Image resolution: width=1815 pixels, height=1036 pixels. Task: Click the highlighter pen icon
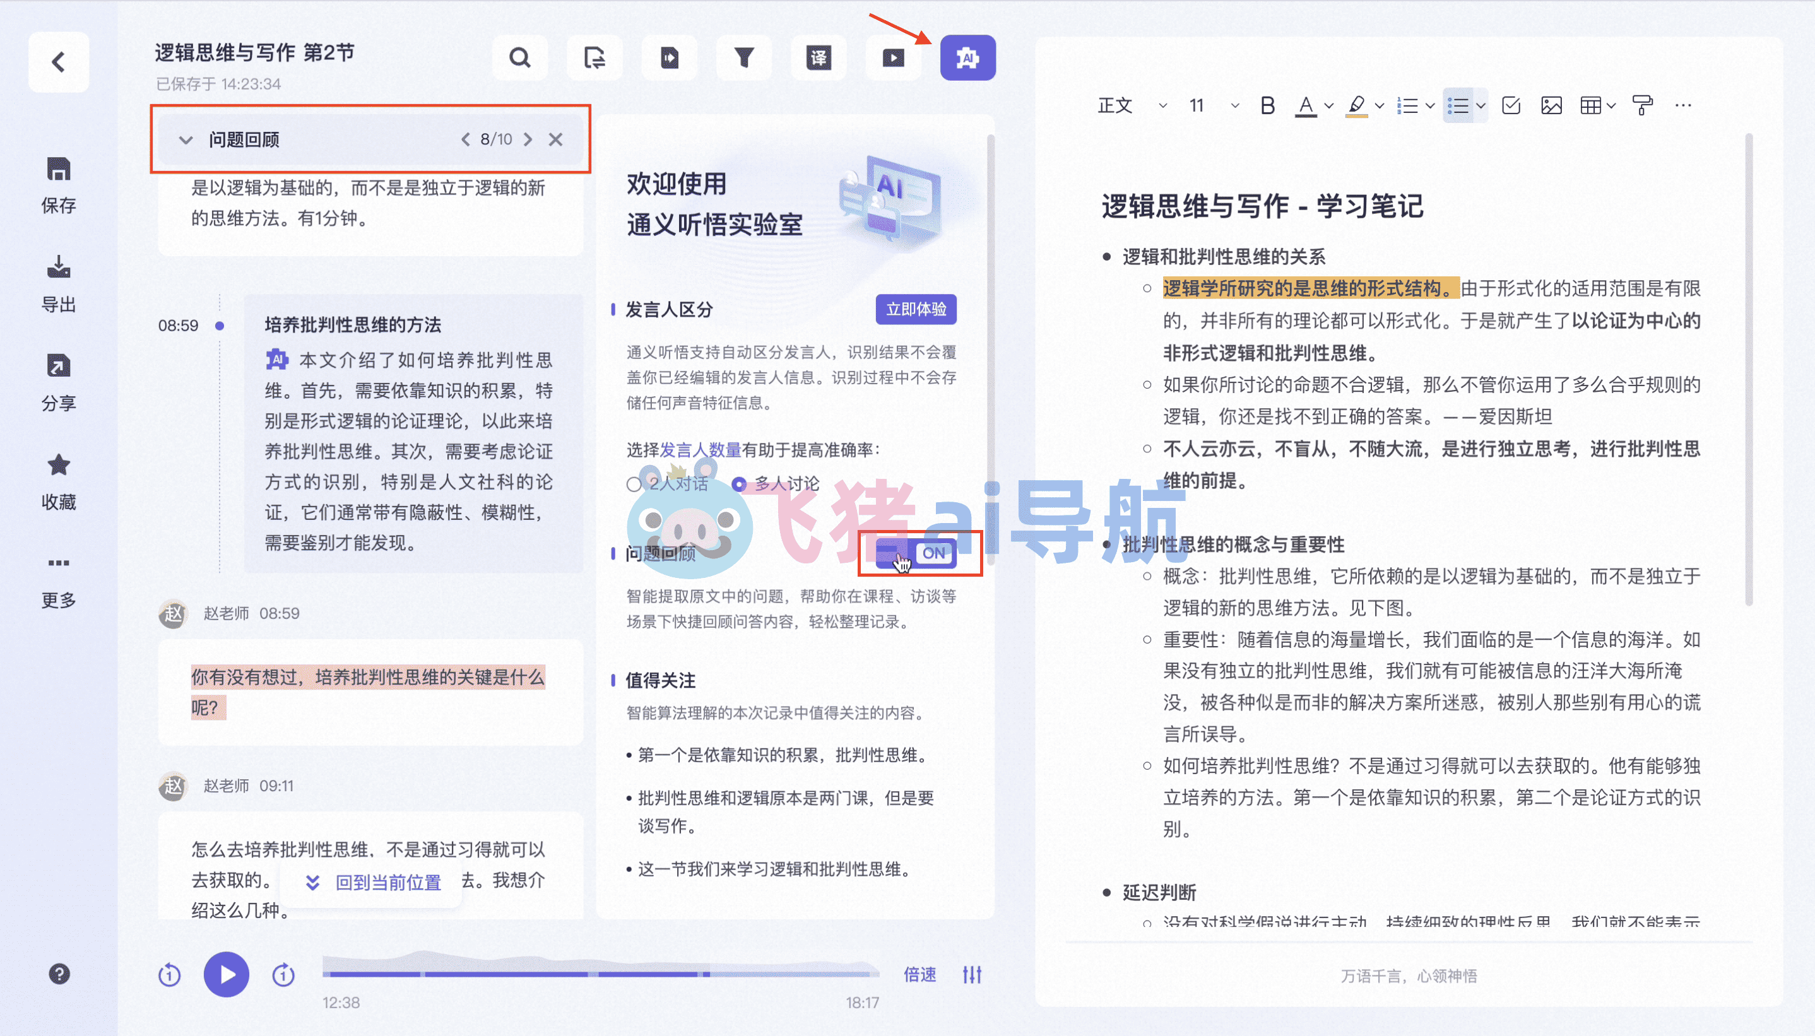coord(1356,106)
